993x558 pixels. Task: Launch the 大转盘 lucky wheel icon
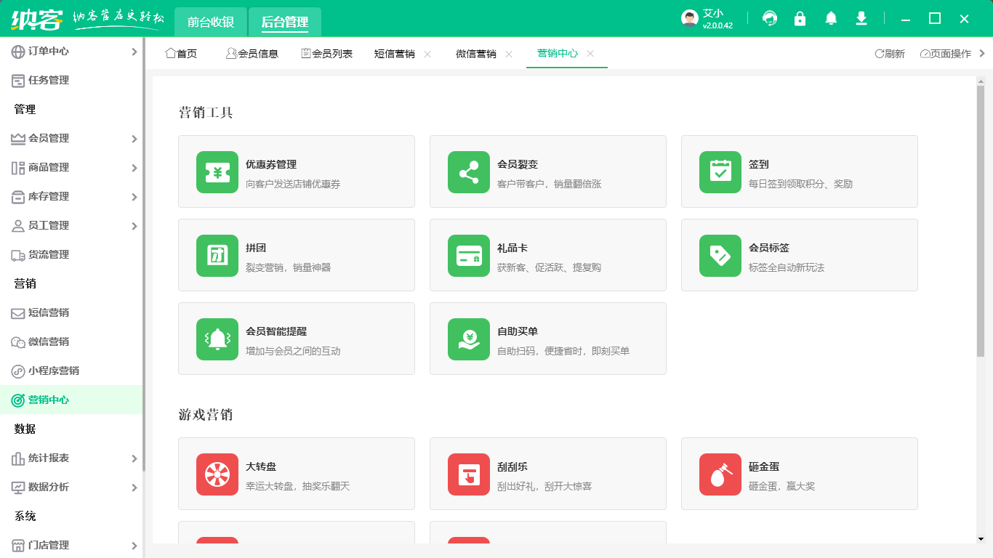tap(217, 474)
